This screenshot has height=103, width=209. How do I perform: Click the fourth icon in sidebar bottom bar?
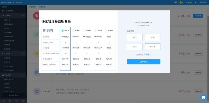[x=24, y=101]
